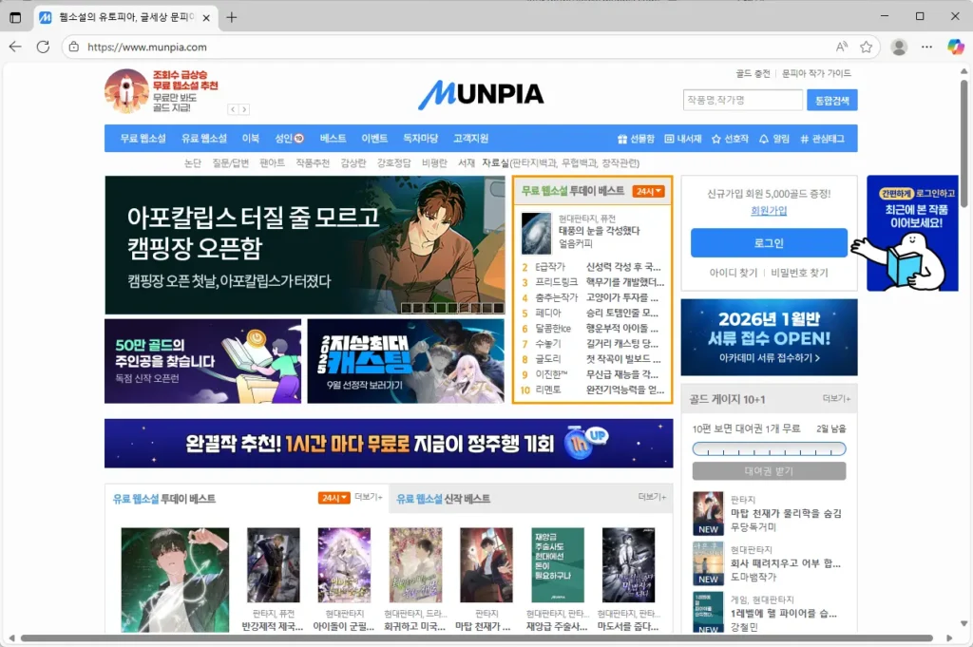Viewport: 973px width, 647px height.
Task: Focus the 작품명,작가명 search field
Action: tap(743, 100)
